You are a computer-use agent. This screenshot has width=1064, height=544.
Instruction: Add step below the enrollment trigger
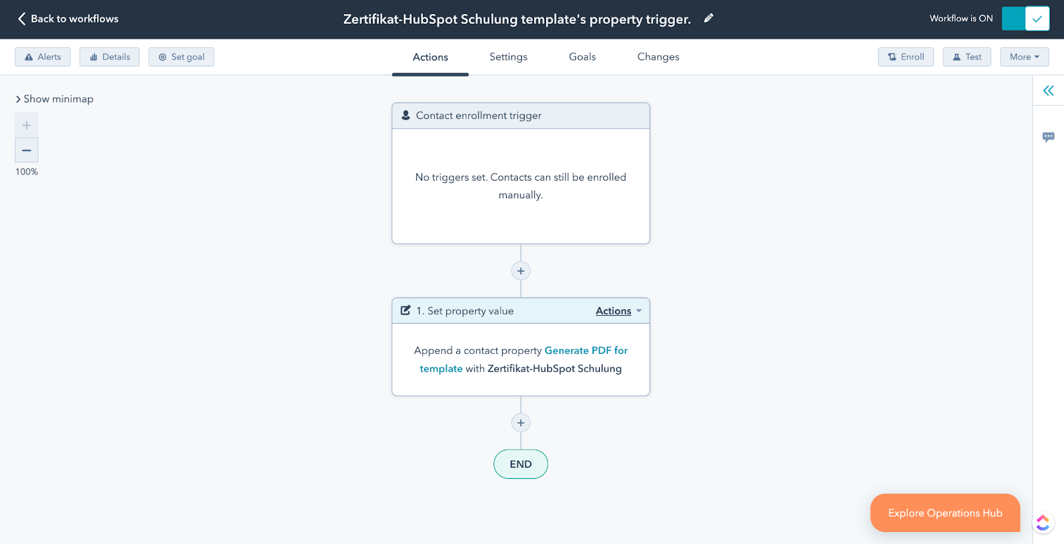click(x=521, y=271)
